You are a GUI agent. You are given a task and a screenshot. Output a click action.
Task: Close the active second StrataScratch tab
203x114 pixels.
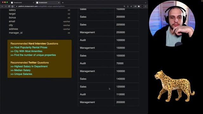[59, 3]
